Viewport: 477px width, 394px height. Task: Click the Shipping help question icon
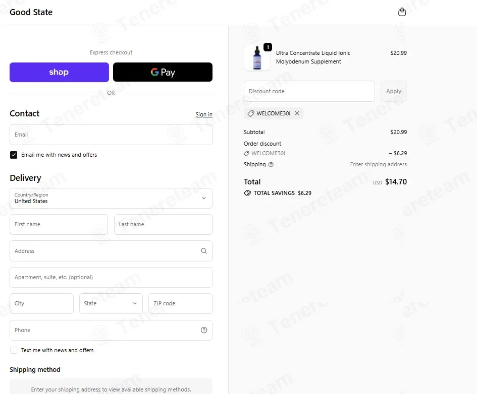point(271,165)
